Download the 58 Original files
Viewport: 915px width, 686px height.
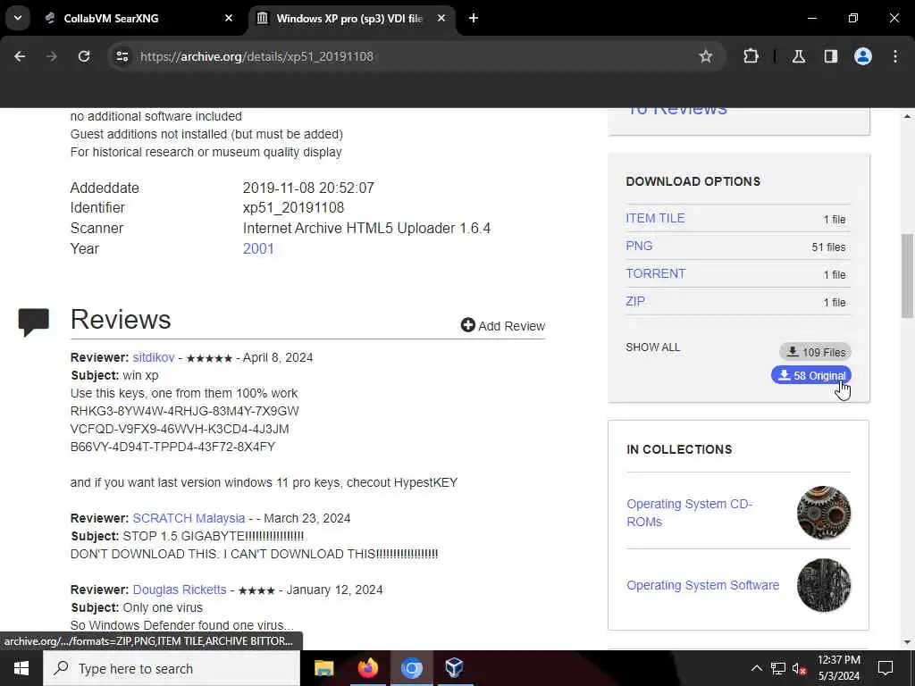pos(811,375)
